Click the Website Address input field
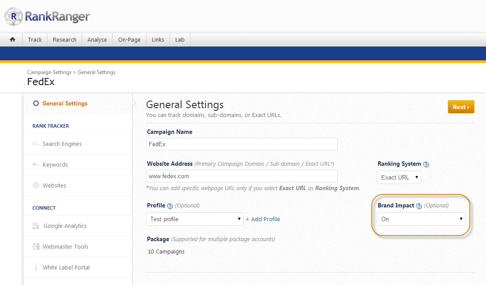 (242, 176)
